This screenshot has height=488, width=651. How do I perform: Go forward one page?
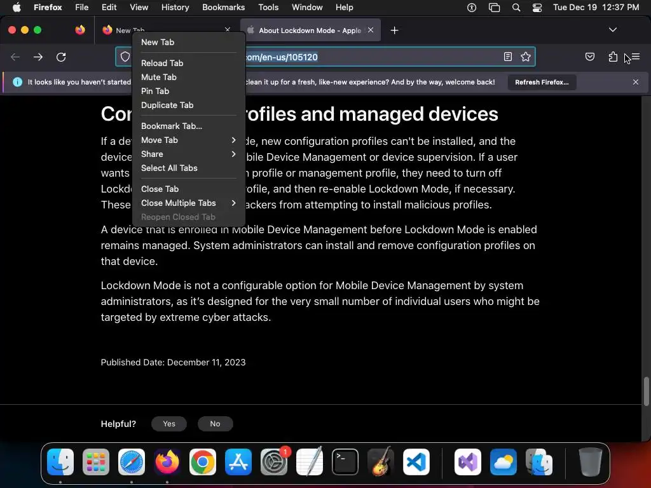click(38, 57)
